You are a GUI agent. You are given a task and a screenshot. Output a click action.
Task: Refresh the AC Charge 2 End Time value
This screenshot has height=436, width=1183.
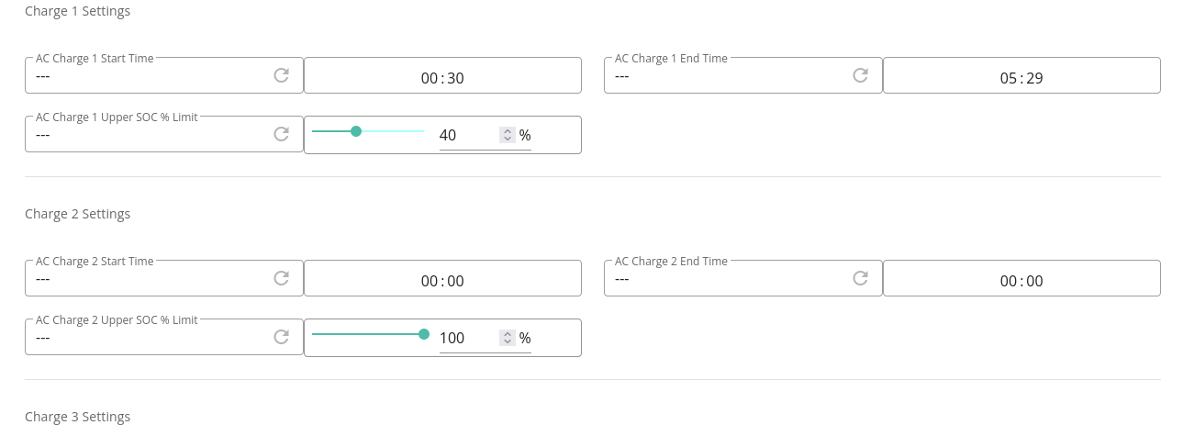point(861,278)
